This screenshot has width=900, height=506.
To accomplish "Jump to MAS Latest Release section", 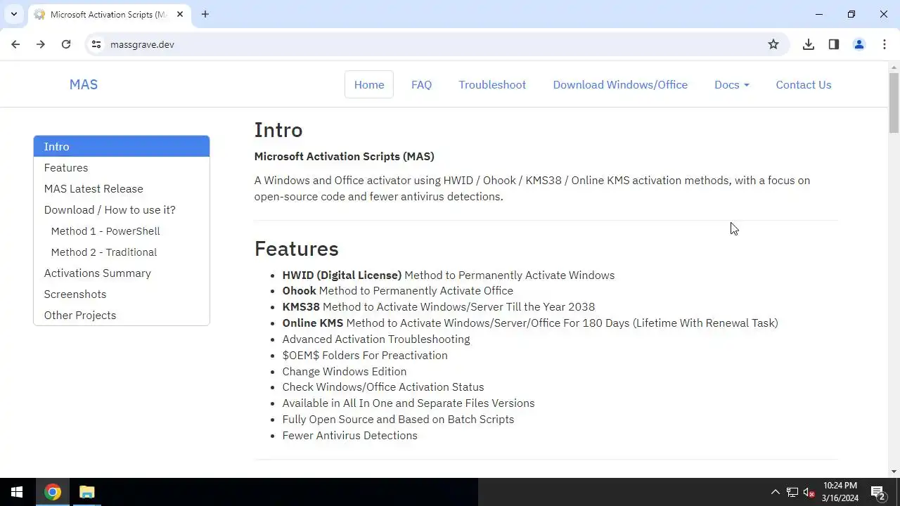I will [122, 188].
